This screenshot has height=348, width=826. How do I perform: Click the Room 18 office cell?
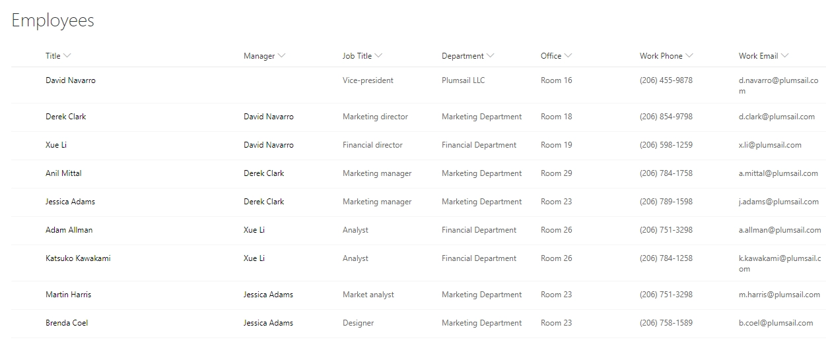[556, 117]
